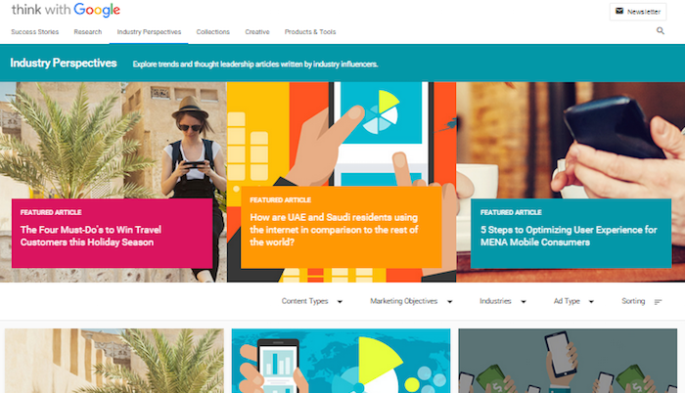The height and width of the screenshot is (393, 685).
Task: Click the think with Google logo
Action: pyautogui.click(x=66, y=10)
